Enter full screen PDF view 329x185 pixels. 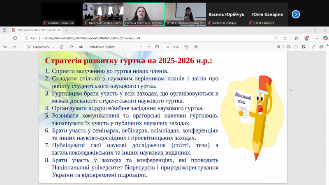coord(313,47)
